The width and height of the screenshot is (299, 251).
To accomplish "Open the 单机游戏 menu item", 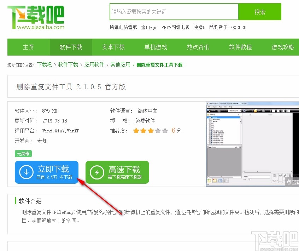I will (x=156, y=47).
